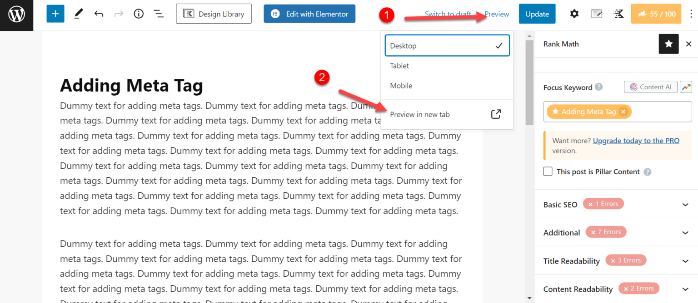Expand the Title Readability section
The height and width of the screenshot is (303, 698).
coord(616,261)
